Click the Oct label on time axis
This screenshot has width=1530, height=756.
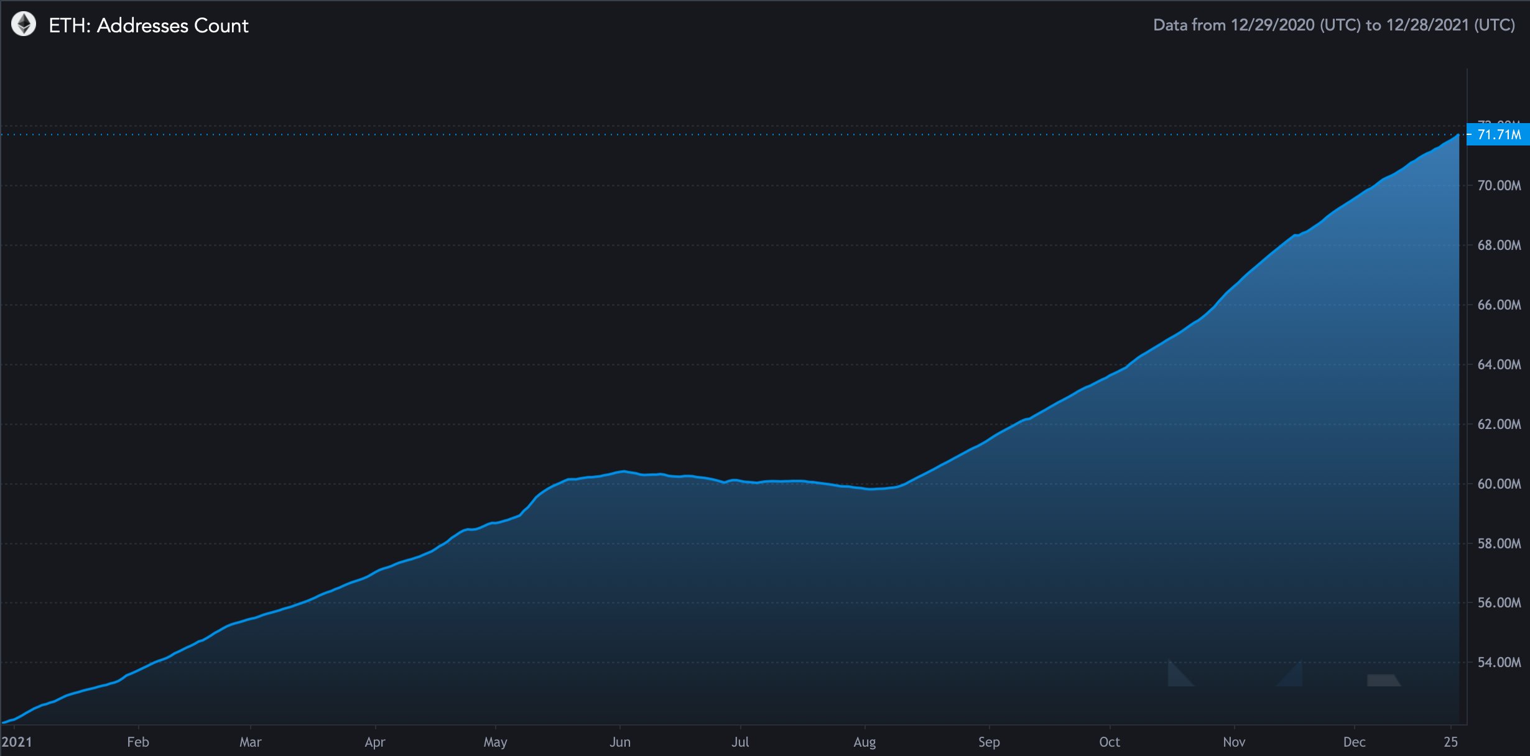pos(1110,742)
